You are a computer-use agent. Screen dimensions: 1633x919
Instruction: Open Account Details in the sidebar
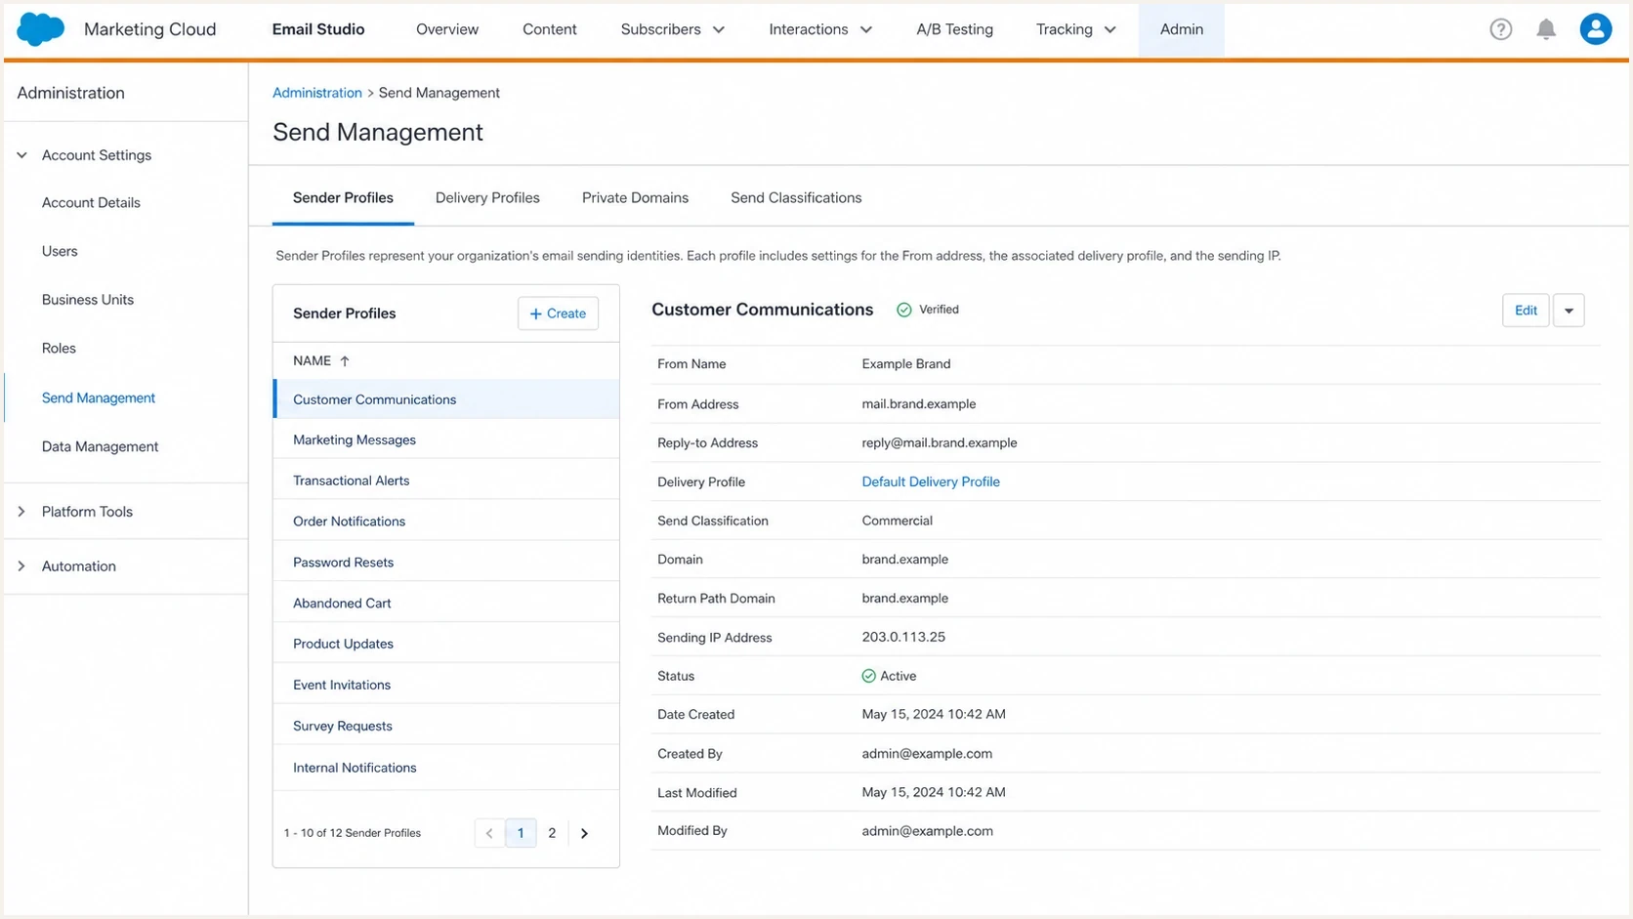point(91,203)
